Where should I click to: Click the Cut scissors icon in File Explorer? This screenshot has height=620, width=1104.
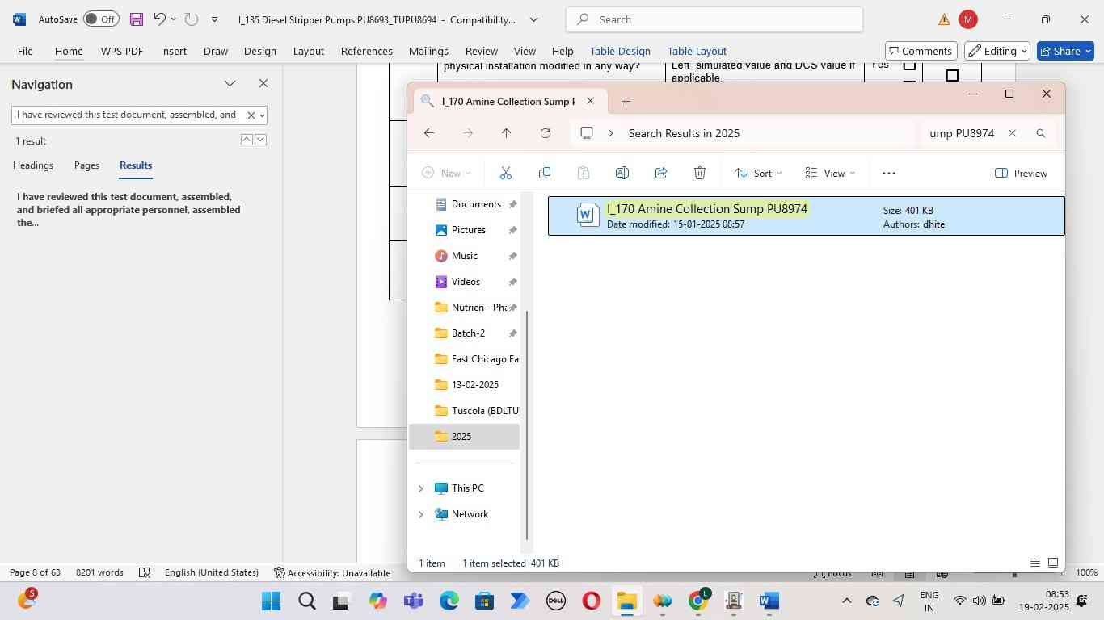tap(506, 173)
